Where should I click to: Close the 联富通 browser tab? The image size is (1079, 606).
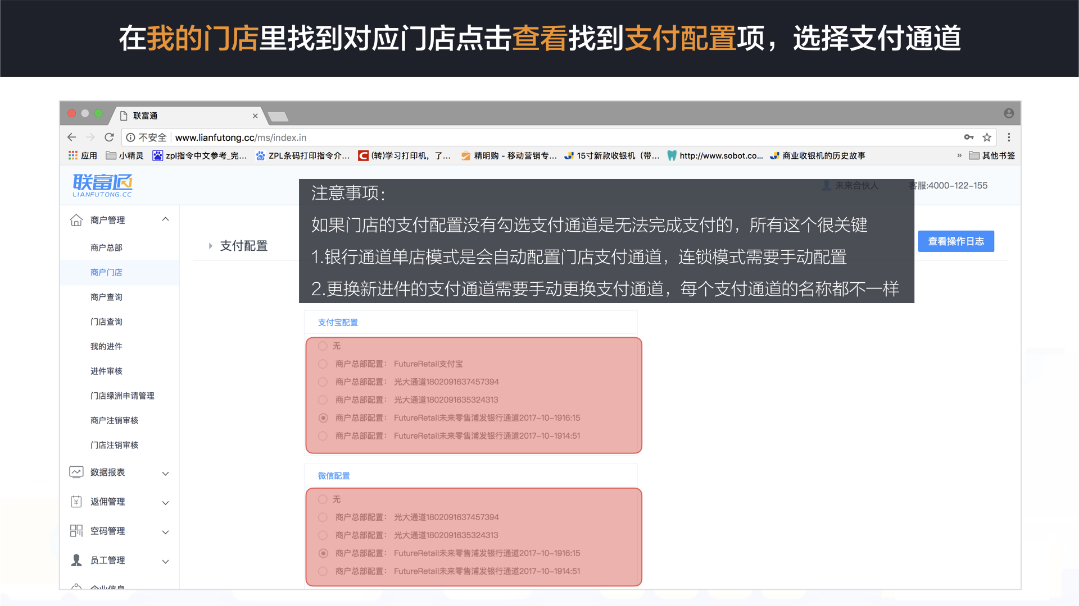pos(255,116)
